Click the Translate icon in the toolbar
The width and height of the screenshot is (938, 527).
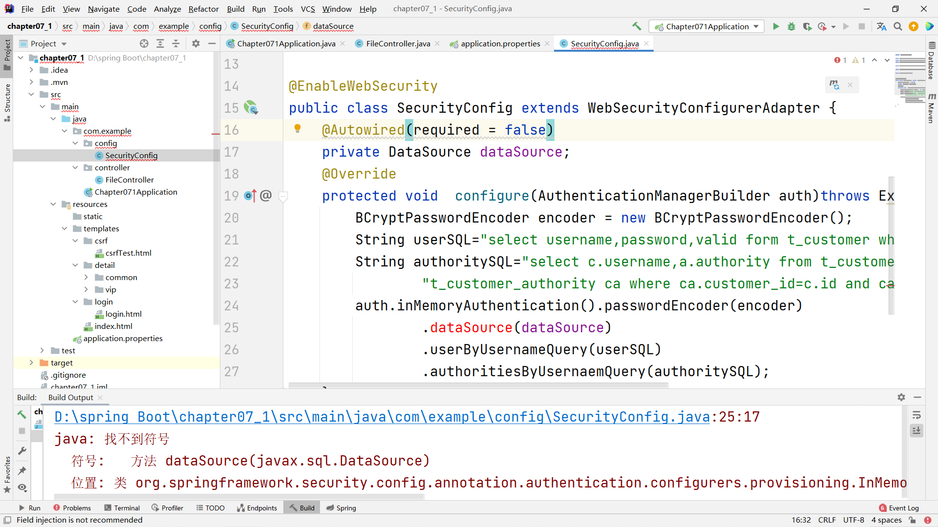(x=881, y=27)
